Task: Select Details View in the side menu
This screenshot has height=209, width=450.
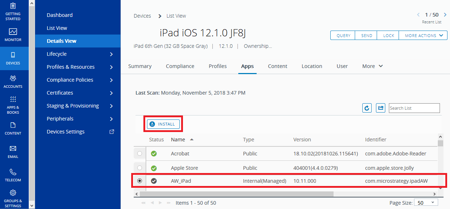Action: 78,41
